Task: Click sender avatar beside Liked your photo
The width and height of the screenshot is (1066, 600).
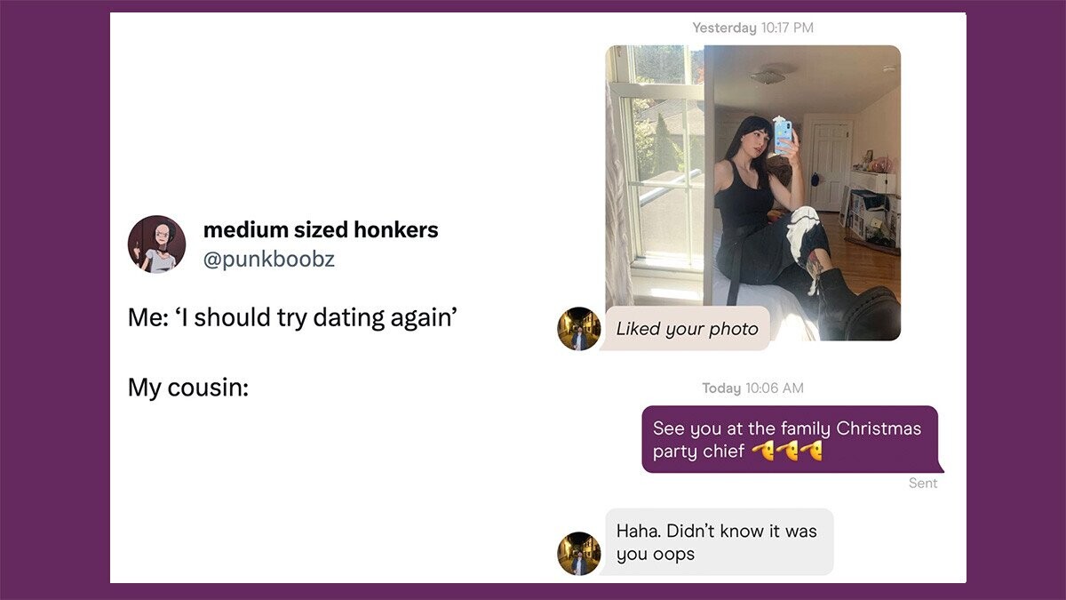Action: click(x=579, y=329)
